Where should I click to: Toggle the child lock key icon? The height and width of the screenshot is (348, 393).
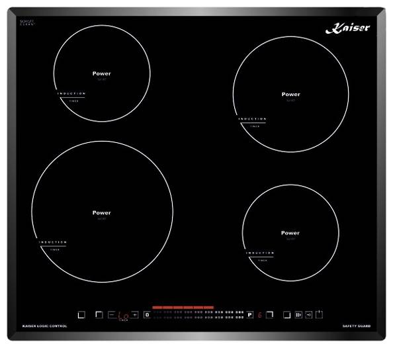point(309,315)
